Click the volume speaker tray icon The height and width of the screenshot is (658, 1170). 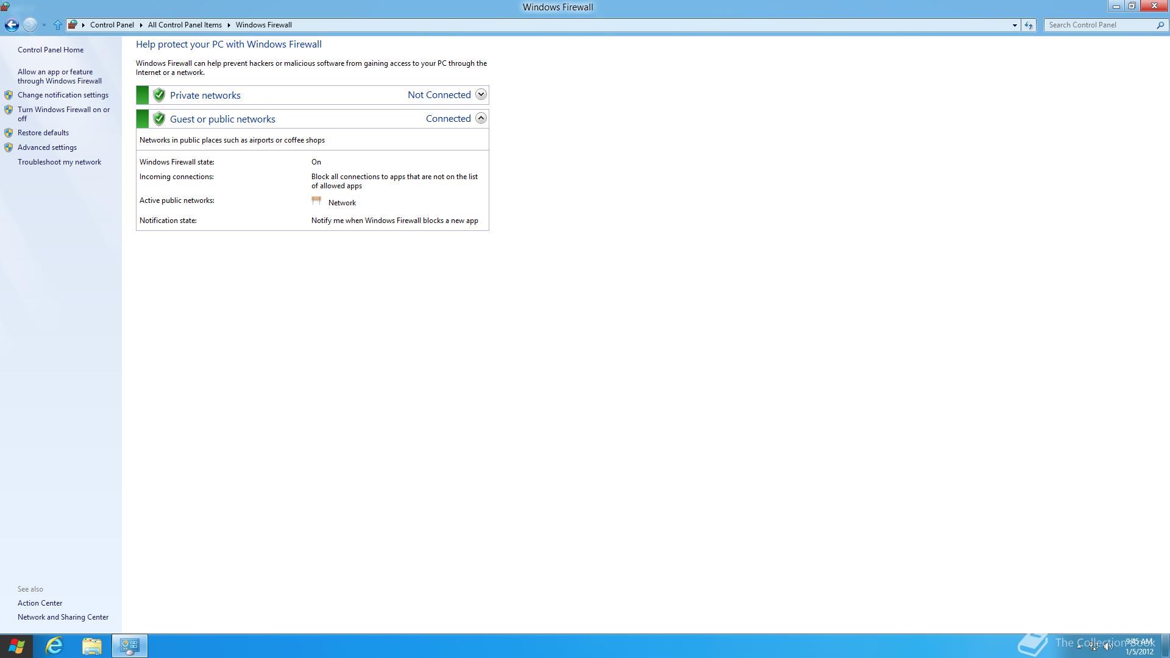(1108, 646)
